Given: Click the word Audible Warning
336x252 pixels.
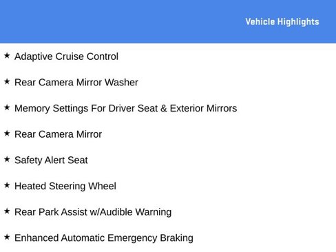Looking at the screenshot, I should tap(136, 212).
